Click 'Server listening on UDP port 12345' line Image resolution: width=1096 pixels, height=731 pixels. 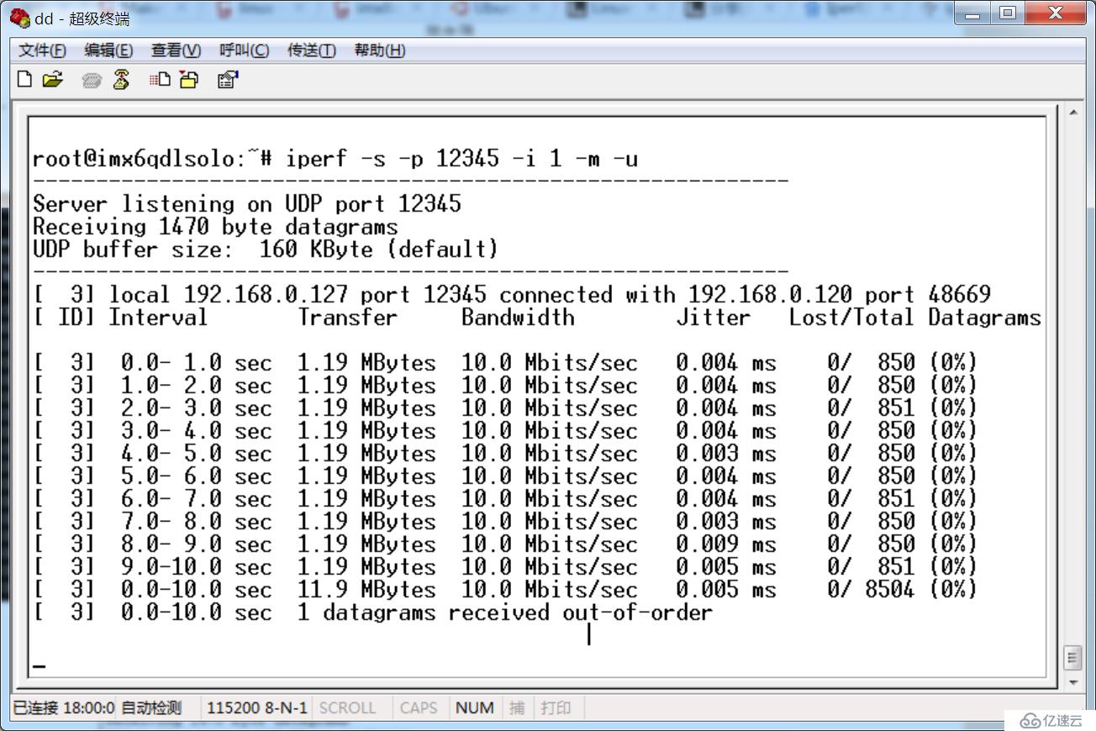point(247,203)
